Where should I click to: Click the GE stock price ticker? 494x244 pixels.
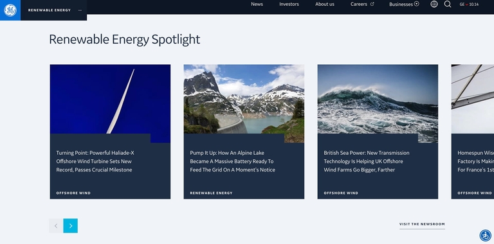point(469,4)
